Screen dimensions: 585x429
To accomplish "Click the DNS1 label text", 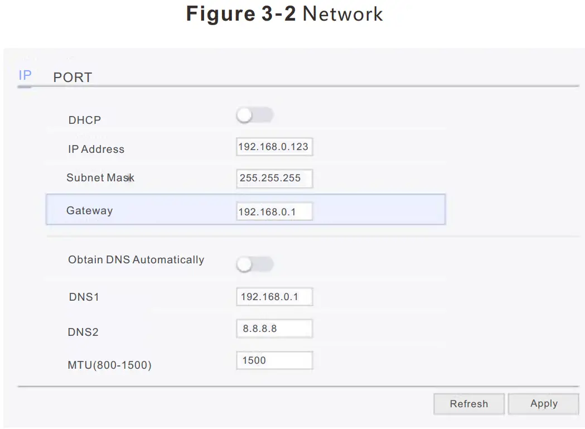I will 84,297.
